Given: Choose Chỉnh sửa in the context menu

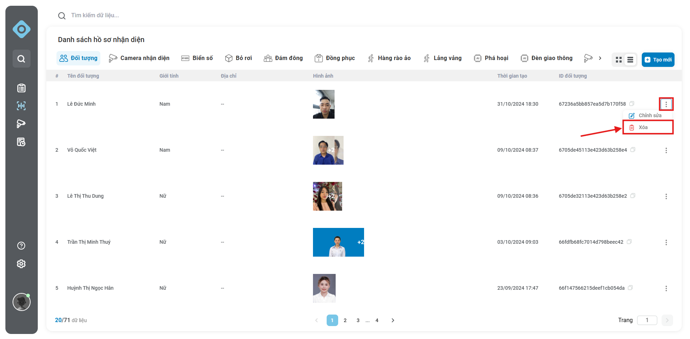Looking at the screenshot, I should click(648, 115).
